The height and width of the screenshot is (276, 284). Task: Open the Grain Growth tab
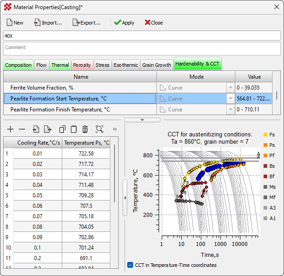click(x=157, y=65)
